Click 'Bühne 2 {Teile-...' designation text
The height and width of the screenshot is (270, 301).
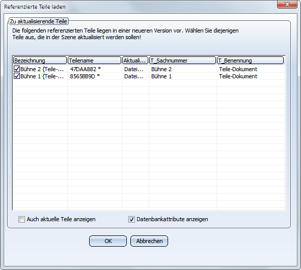[x=42, y=69]
